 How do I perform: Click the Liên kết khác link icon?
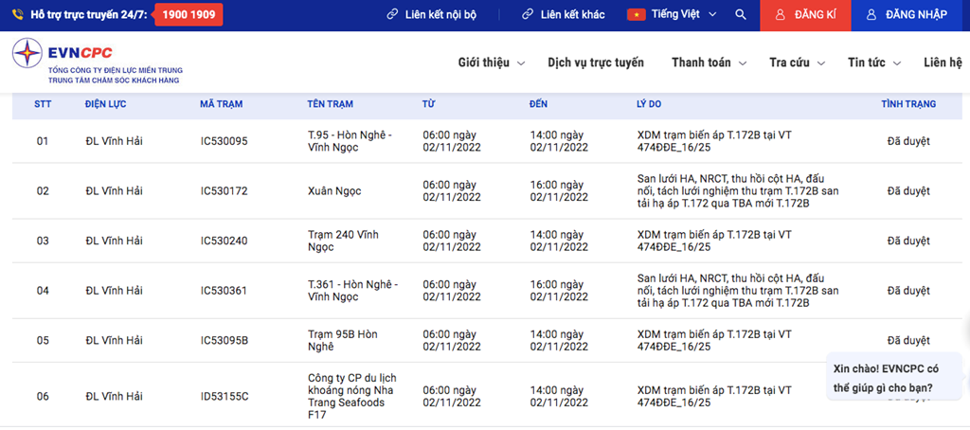tap(528, 15)
